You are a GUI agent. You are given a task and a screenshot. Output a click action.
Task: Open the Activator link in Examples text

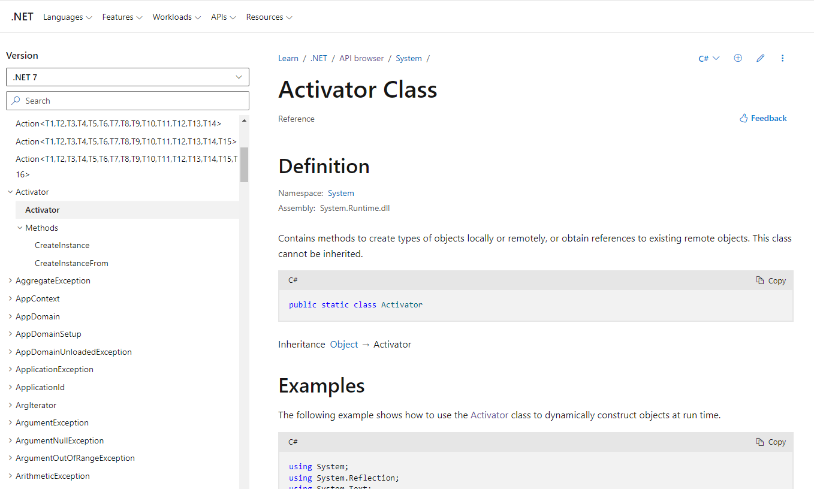click(490, 415)
